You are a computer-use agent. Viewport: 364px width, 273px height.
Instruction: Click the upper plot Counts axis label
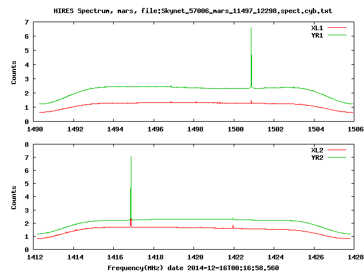click(14, 72)
